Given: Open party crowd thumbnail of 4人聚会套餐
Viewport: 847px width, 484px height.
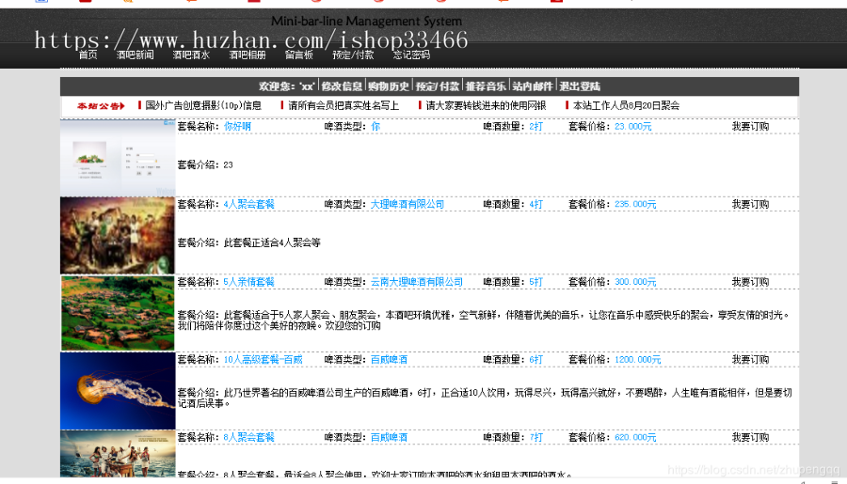Looking at the screenshot, I should click(118, 235).
